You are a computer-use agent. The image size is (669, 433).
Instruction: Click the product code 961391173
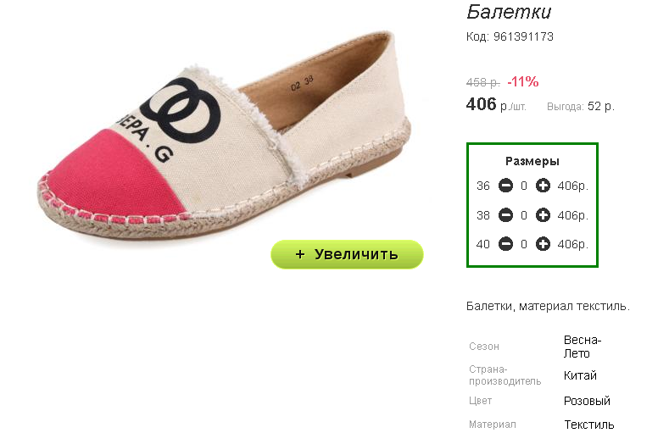click(x=523, y=36)
